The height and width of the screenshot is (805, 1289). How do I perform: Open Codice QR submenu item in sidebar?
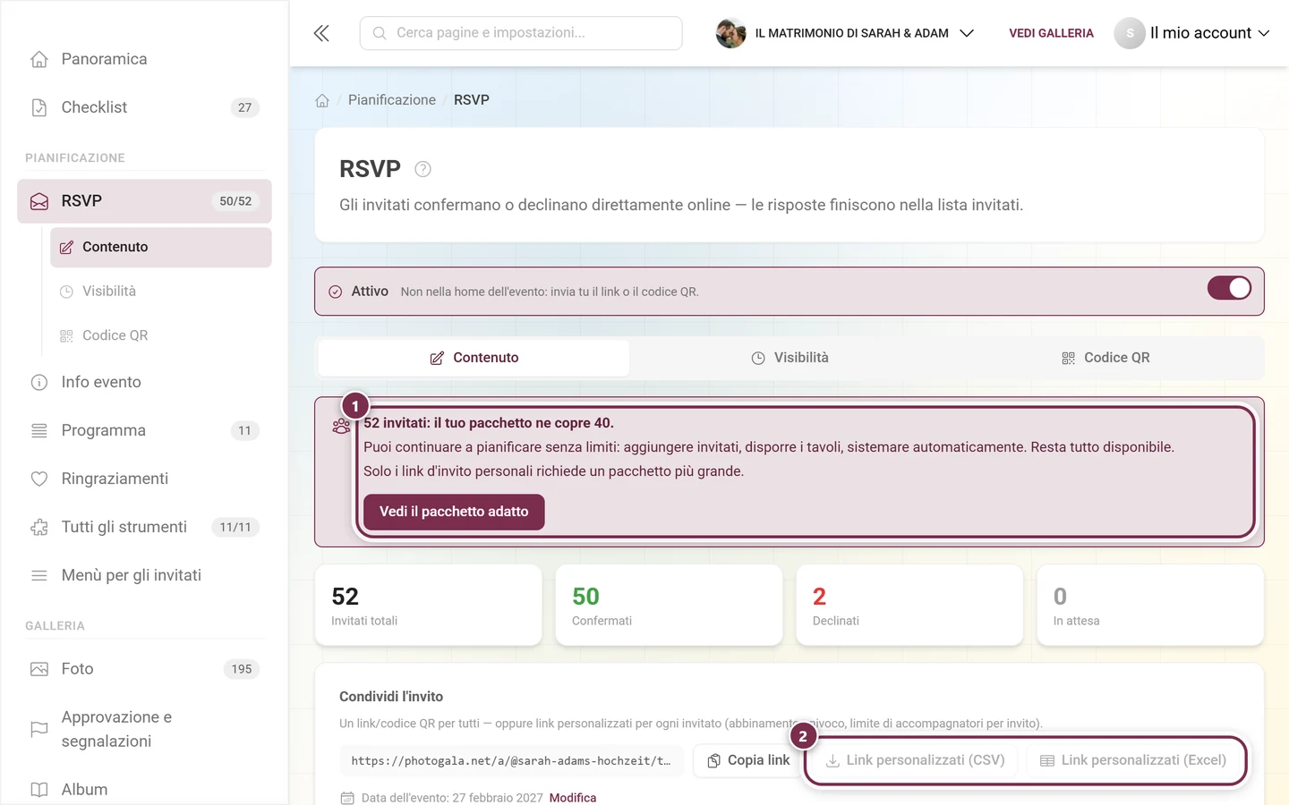click(161, 335)
